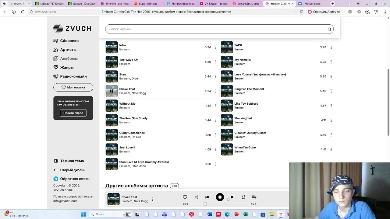
Task: Open the options menu for Cleanin' Out My Closet
Action: [331, 135]
